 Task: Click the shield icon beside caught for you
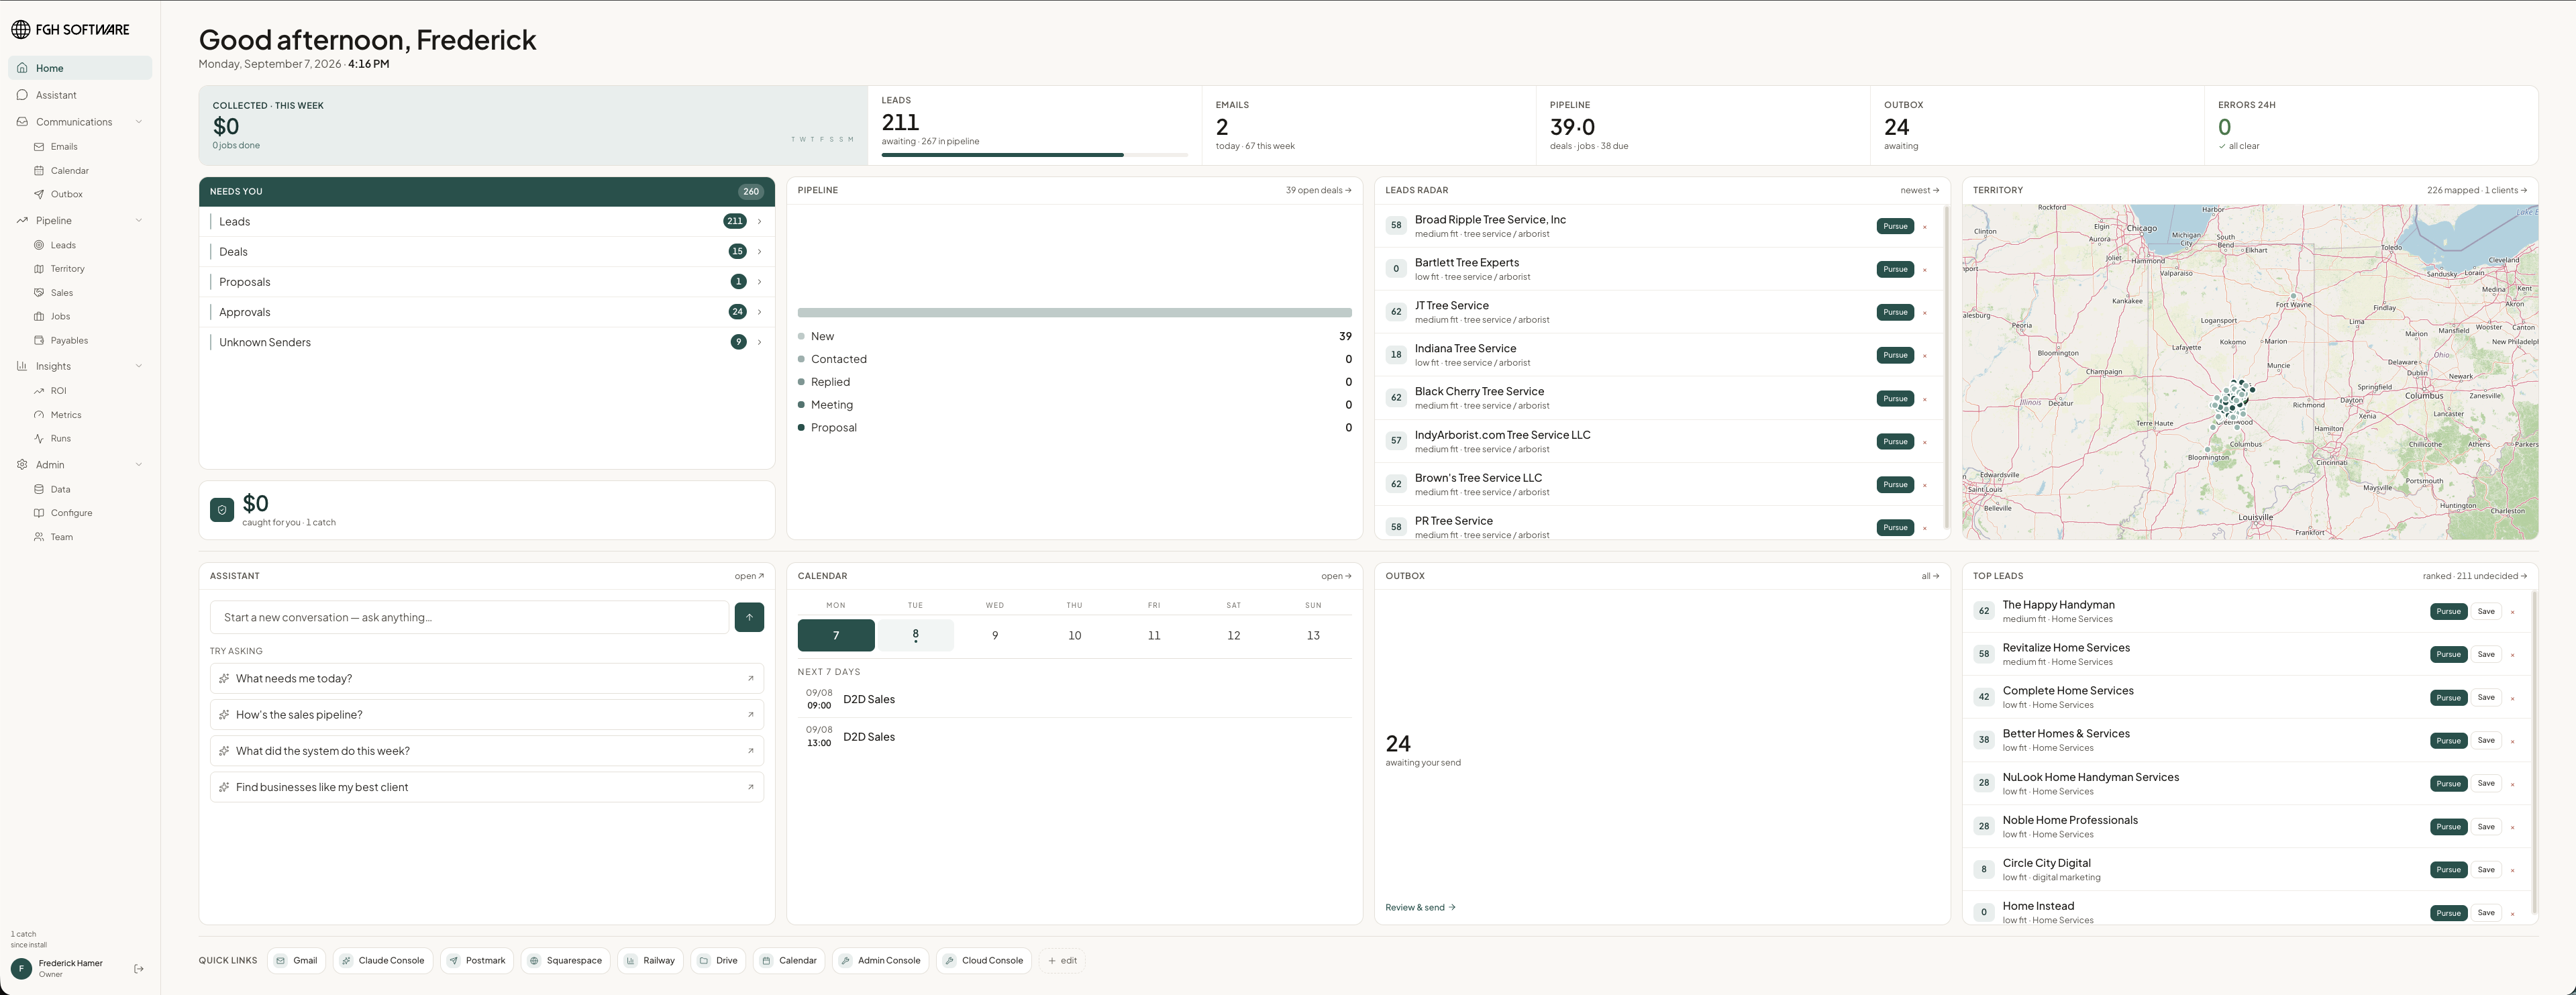pyautogui.click(x=222, y=510)
